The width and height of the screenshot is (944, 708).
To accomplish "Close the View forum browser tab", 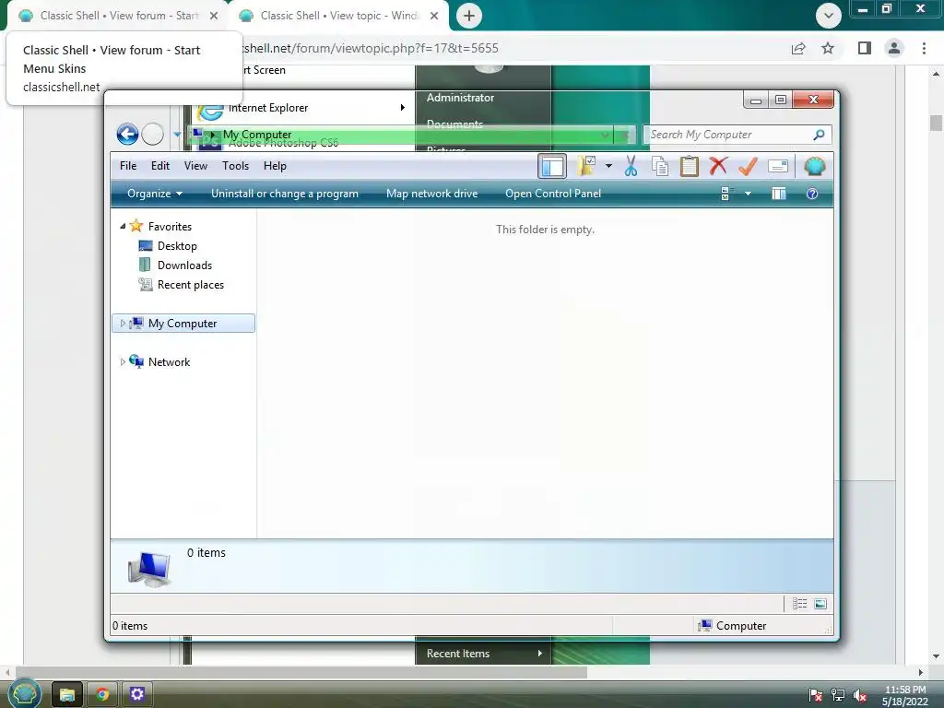I will click(214, 16).
